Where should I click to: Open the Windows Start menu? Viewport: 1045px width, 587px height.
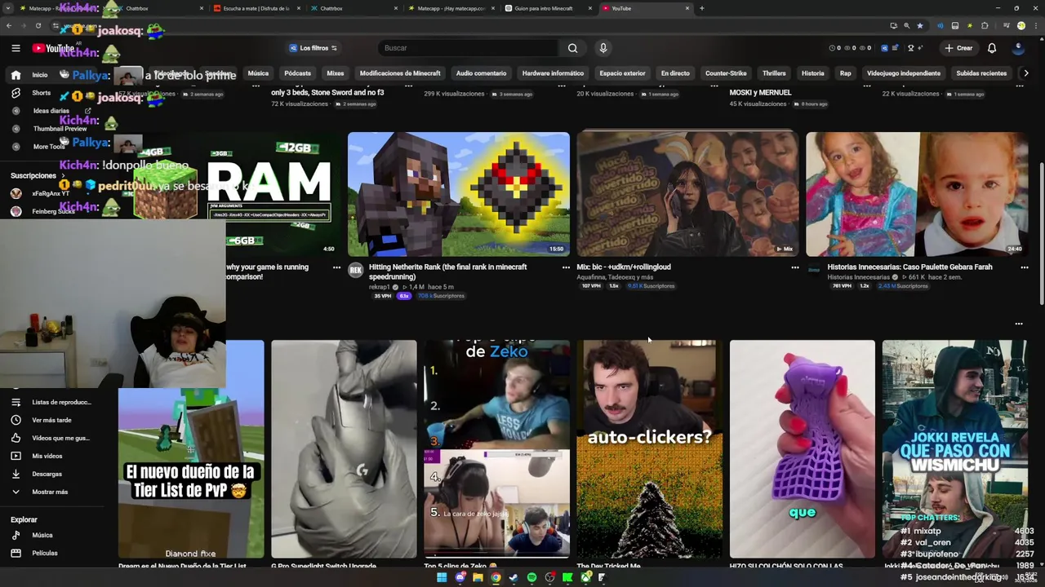click(x=442, y=578)
